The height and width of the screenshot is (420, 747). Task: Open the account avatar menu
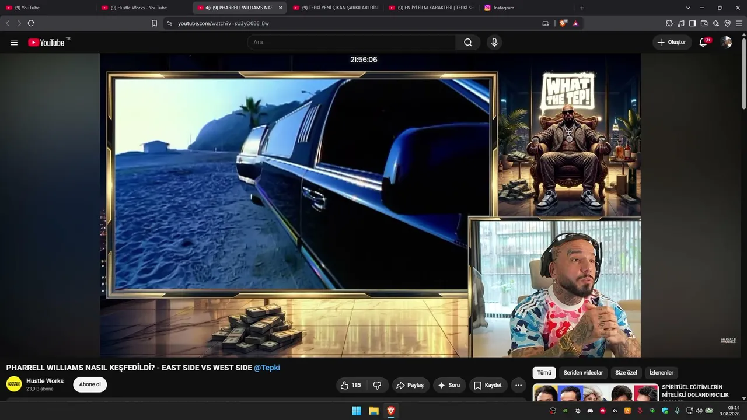(x=726, y=43)
